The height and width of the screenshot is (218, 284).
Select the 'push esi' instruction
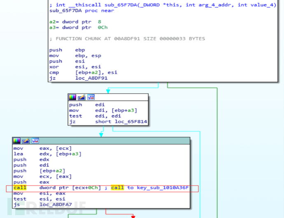tap(67, 61)
